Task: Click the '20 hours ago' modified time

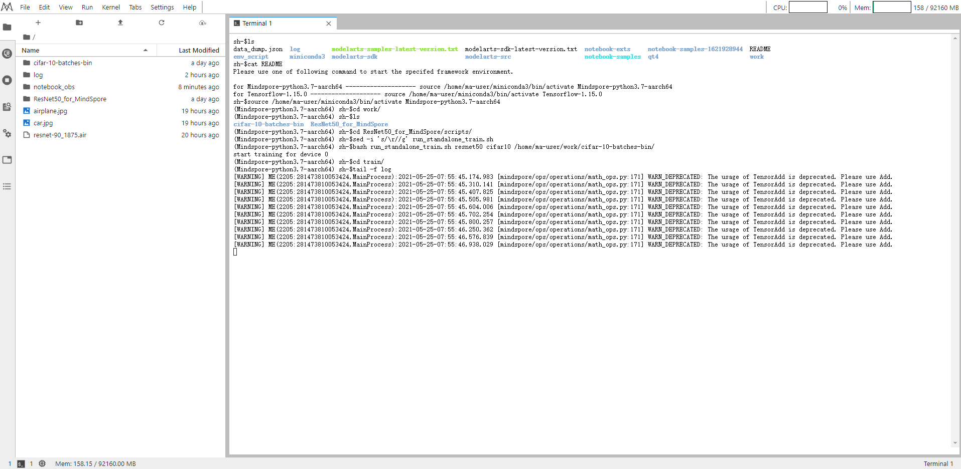Action: point(200,135)
